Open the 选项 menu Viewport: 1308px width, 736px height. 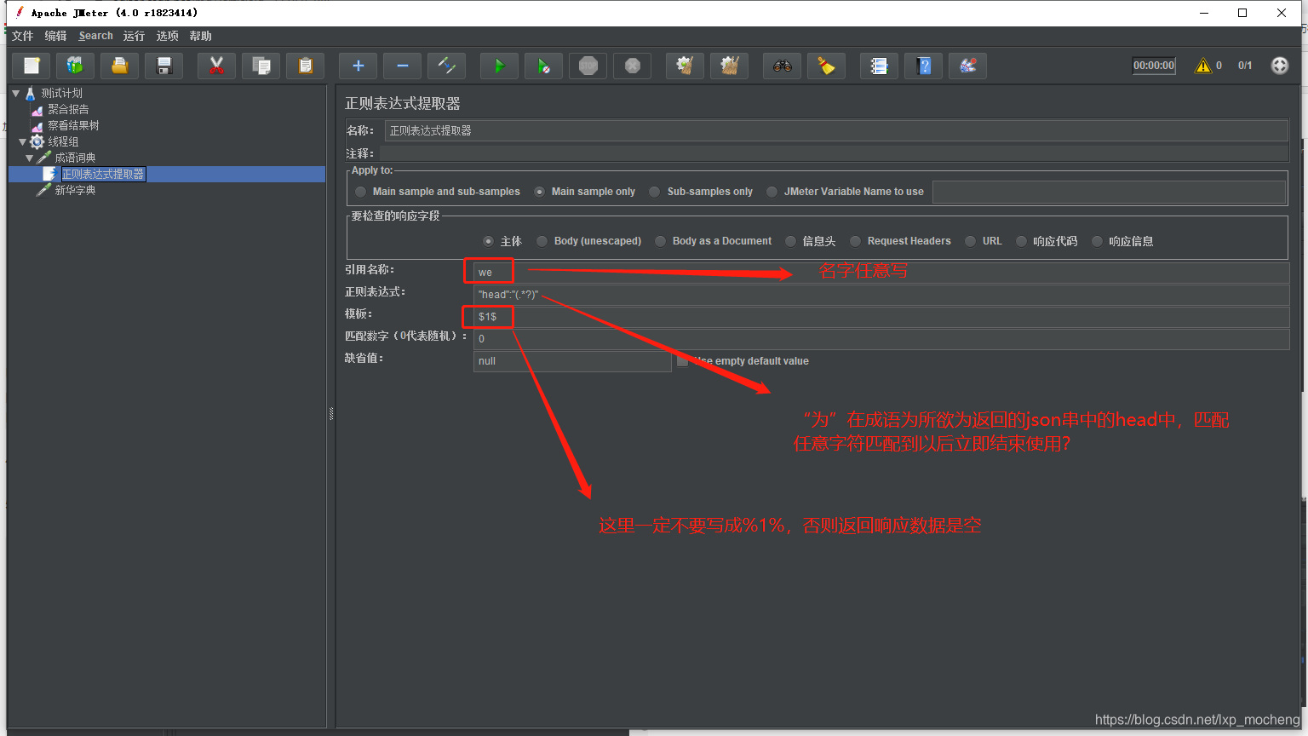pyautogui.click(x=167, y=36)
